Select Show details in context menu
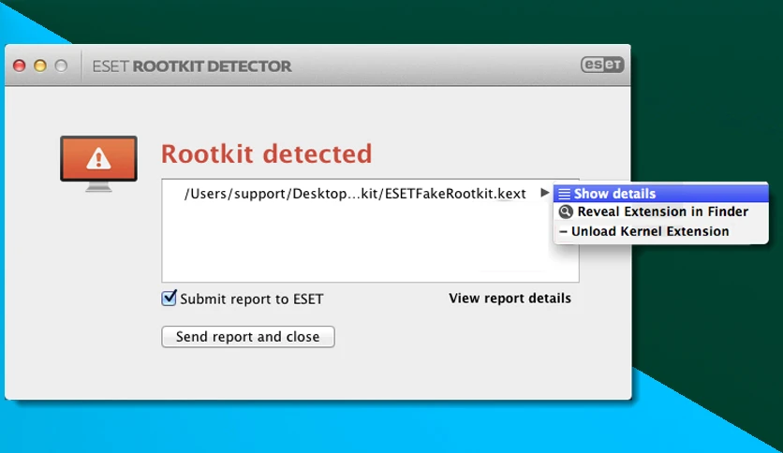Viewport: 783px width, 453px height. pos(660,194)
